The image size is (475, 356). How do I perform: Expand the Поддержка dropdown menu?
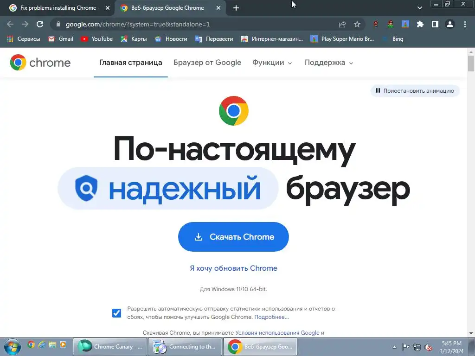pyautogui.click(x=329, y=63)
